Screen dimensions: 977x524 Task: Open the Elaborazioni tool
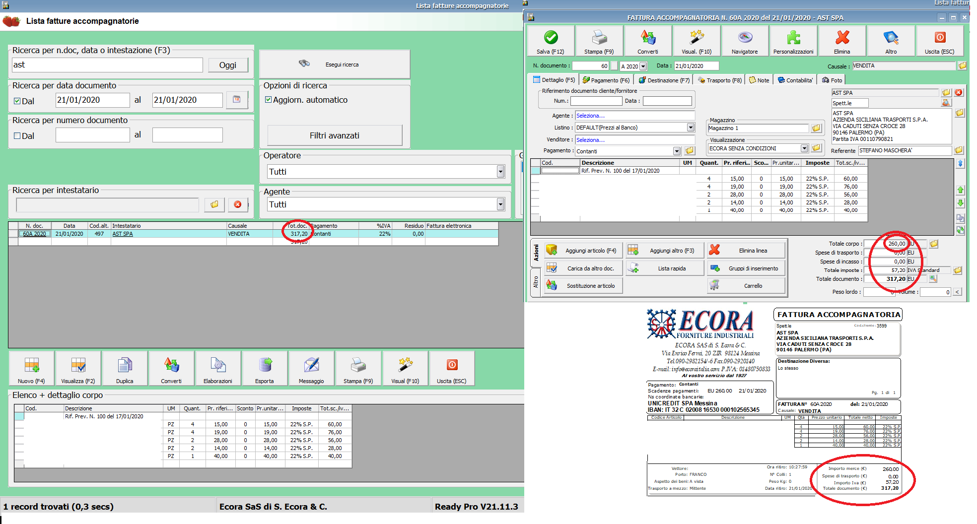point(218,368)
